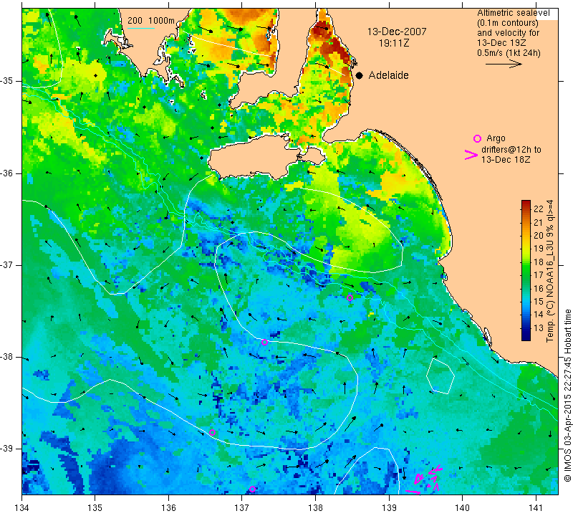Click the -36 latitude axis label

pos(7,173)
